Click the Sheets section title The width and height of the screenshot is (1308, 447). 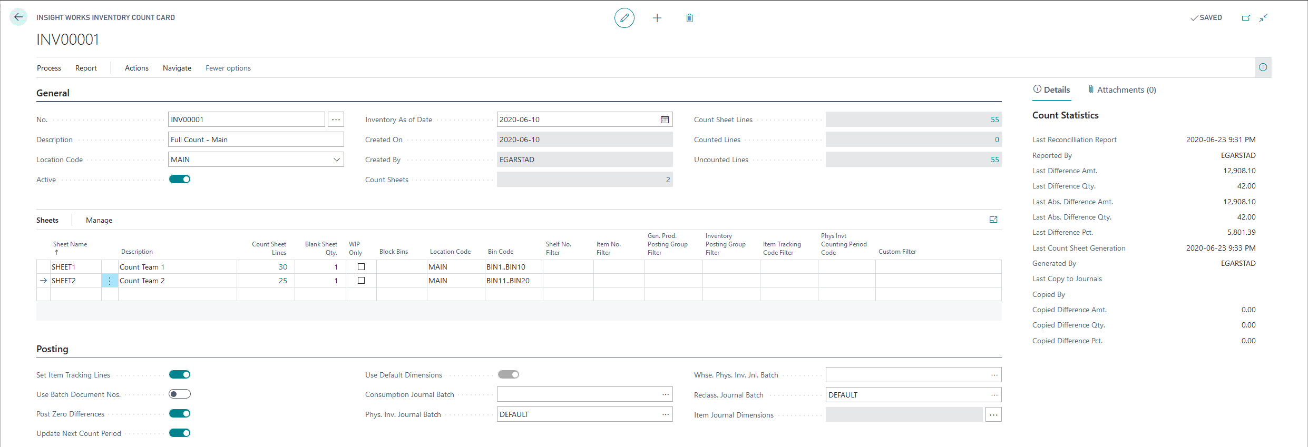coord(47,220)
